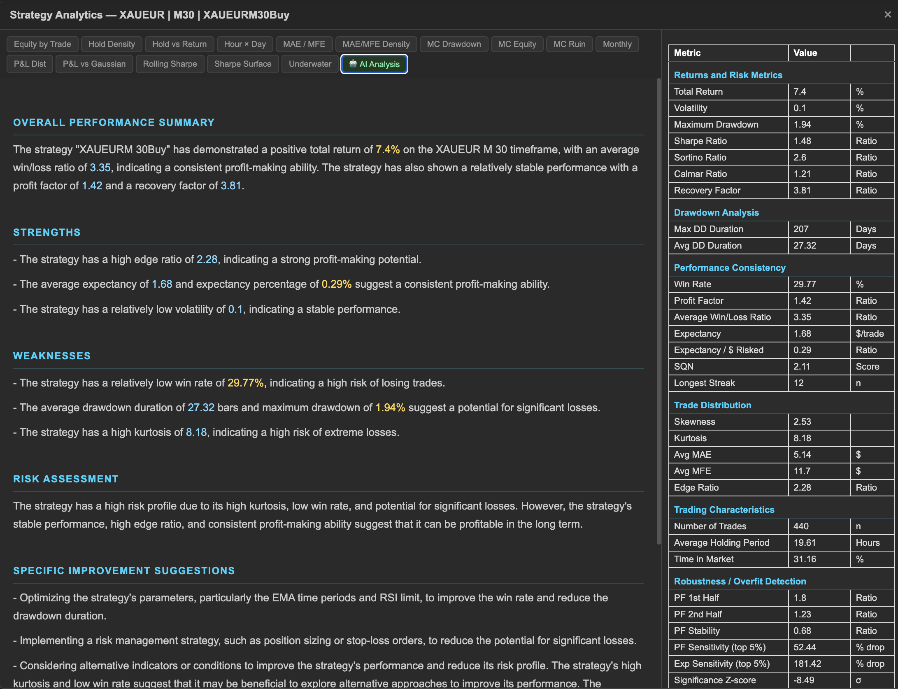Show the MC Ruin analysis
The height and width of the screenshot is (689, 898).
[x=569, y=44]
